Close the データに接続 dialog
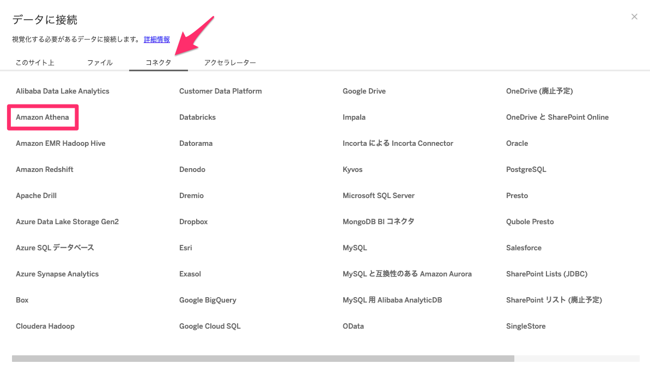Screen dimensions: 650x376 634,17
